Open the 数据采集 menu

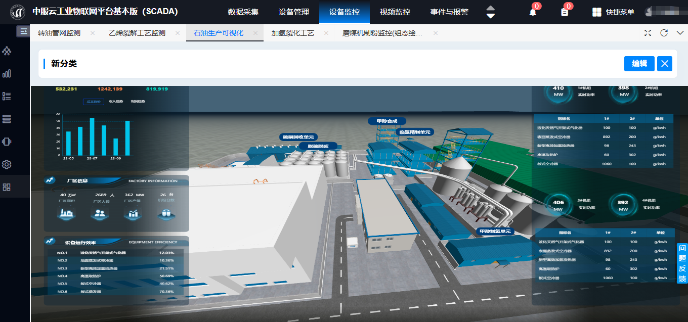(243, 12)
